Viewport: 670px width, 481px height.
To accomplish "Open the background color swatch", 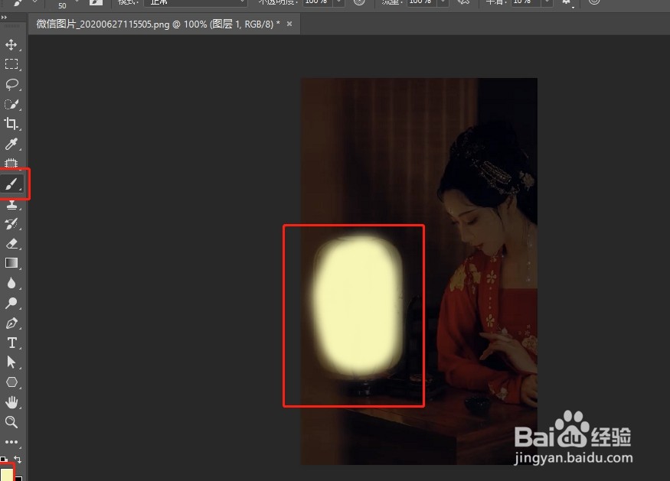I will (19, 479).
